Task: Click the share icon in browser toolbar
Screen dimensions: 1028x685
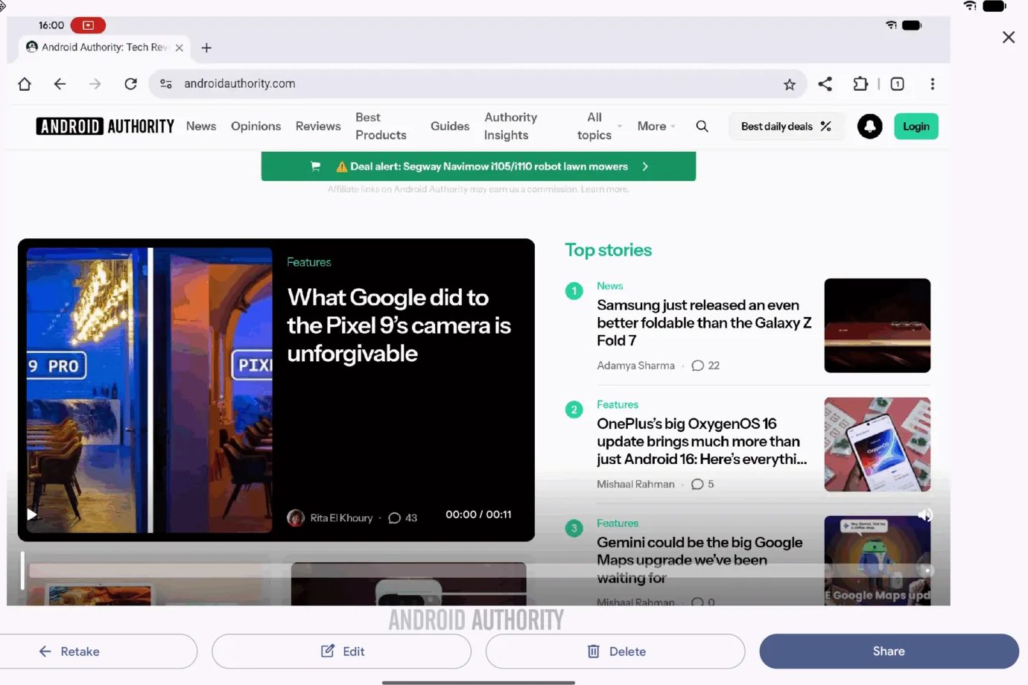Action: tap(825, 84)
